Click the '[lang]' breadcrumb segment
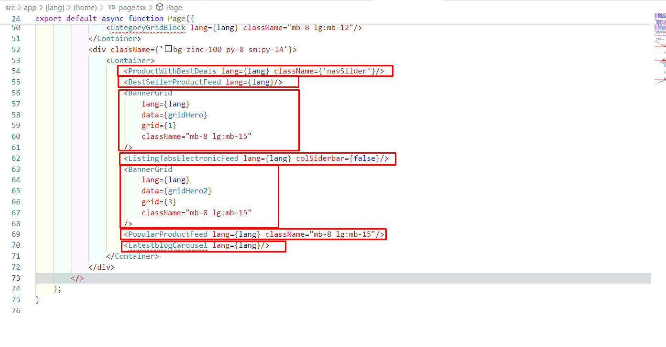The width and height of the screenshot is (666, 347). point(55,7)
